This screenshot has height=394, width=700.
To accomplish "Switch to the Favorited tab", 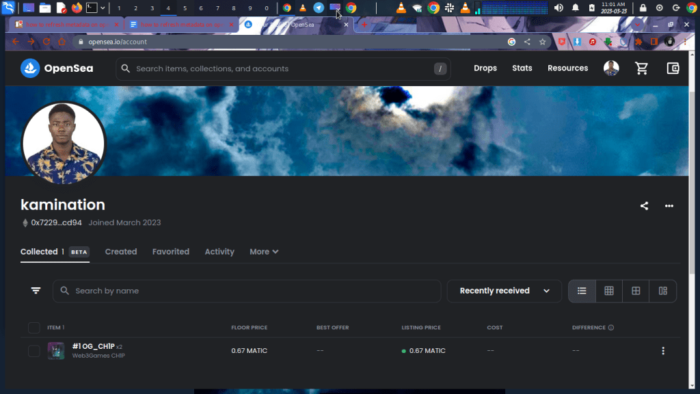I will [171, 252].
